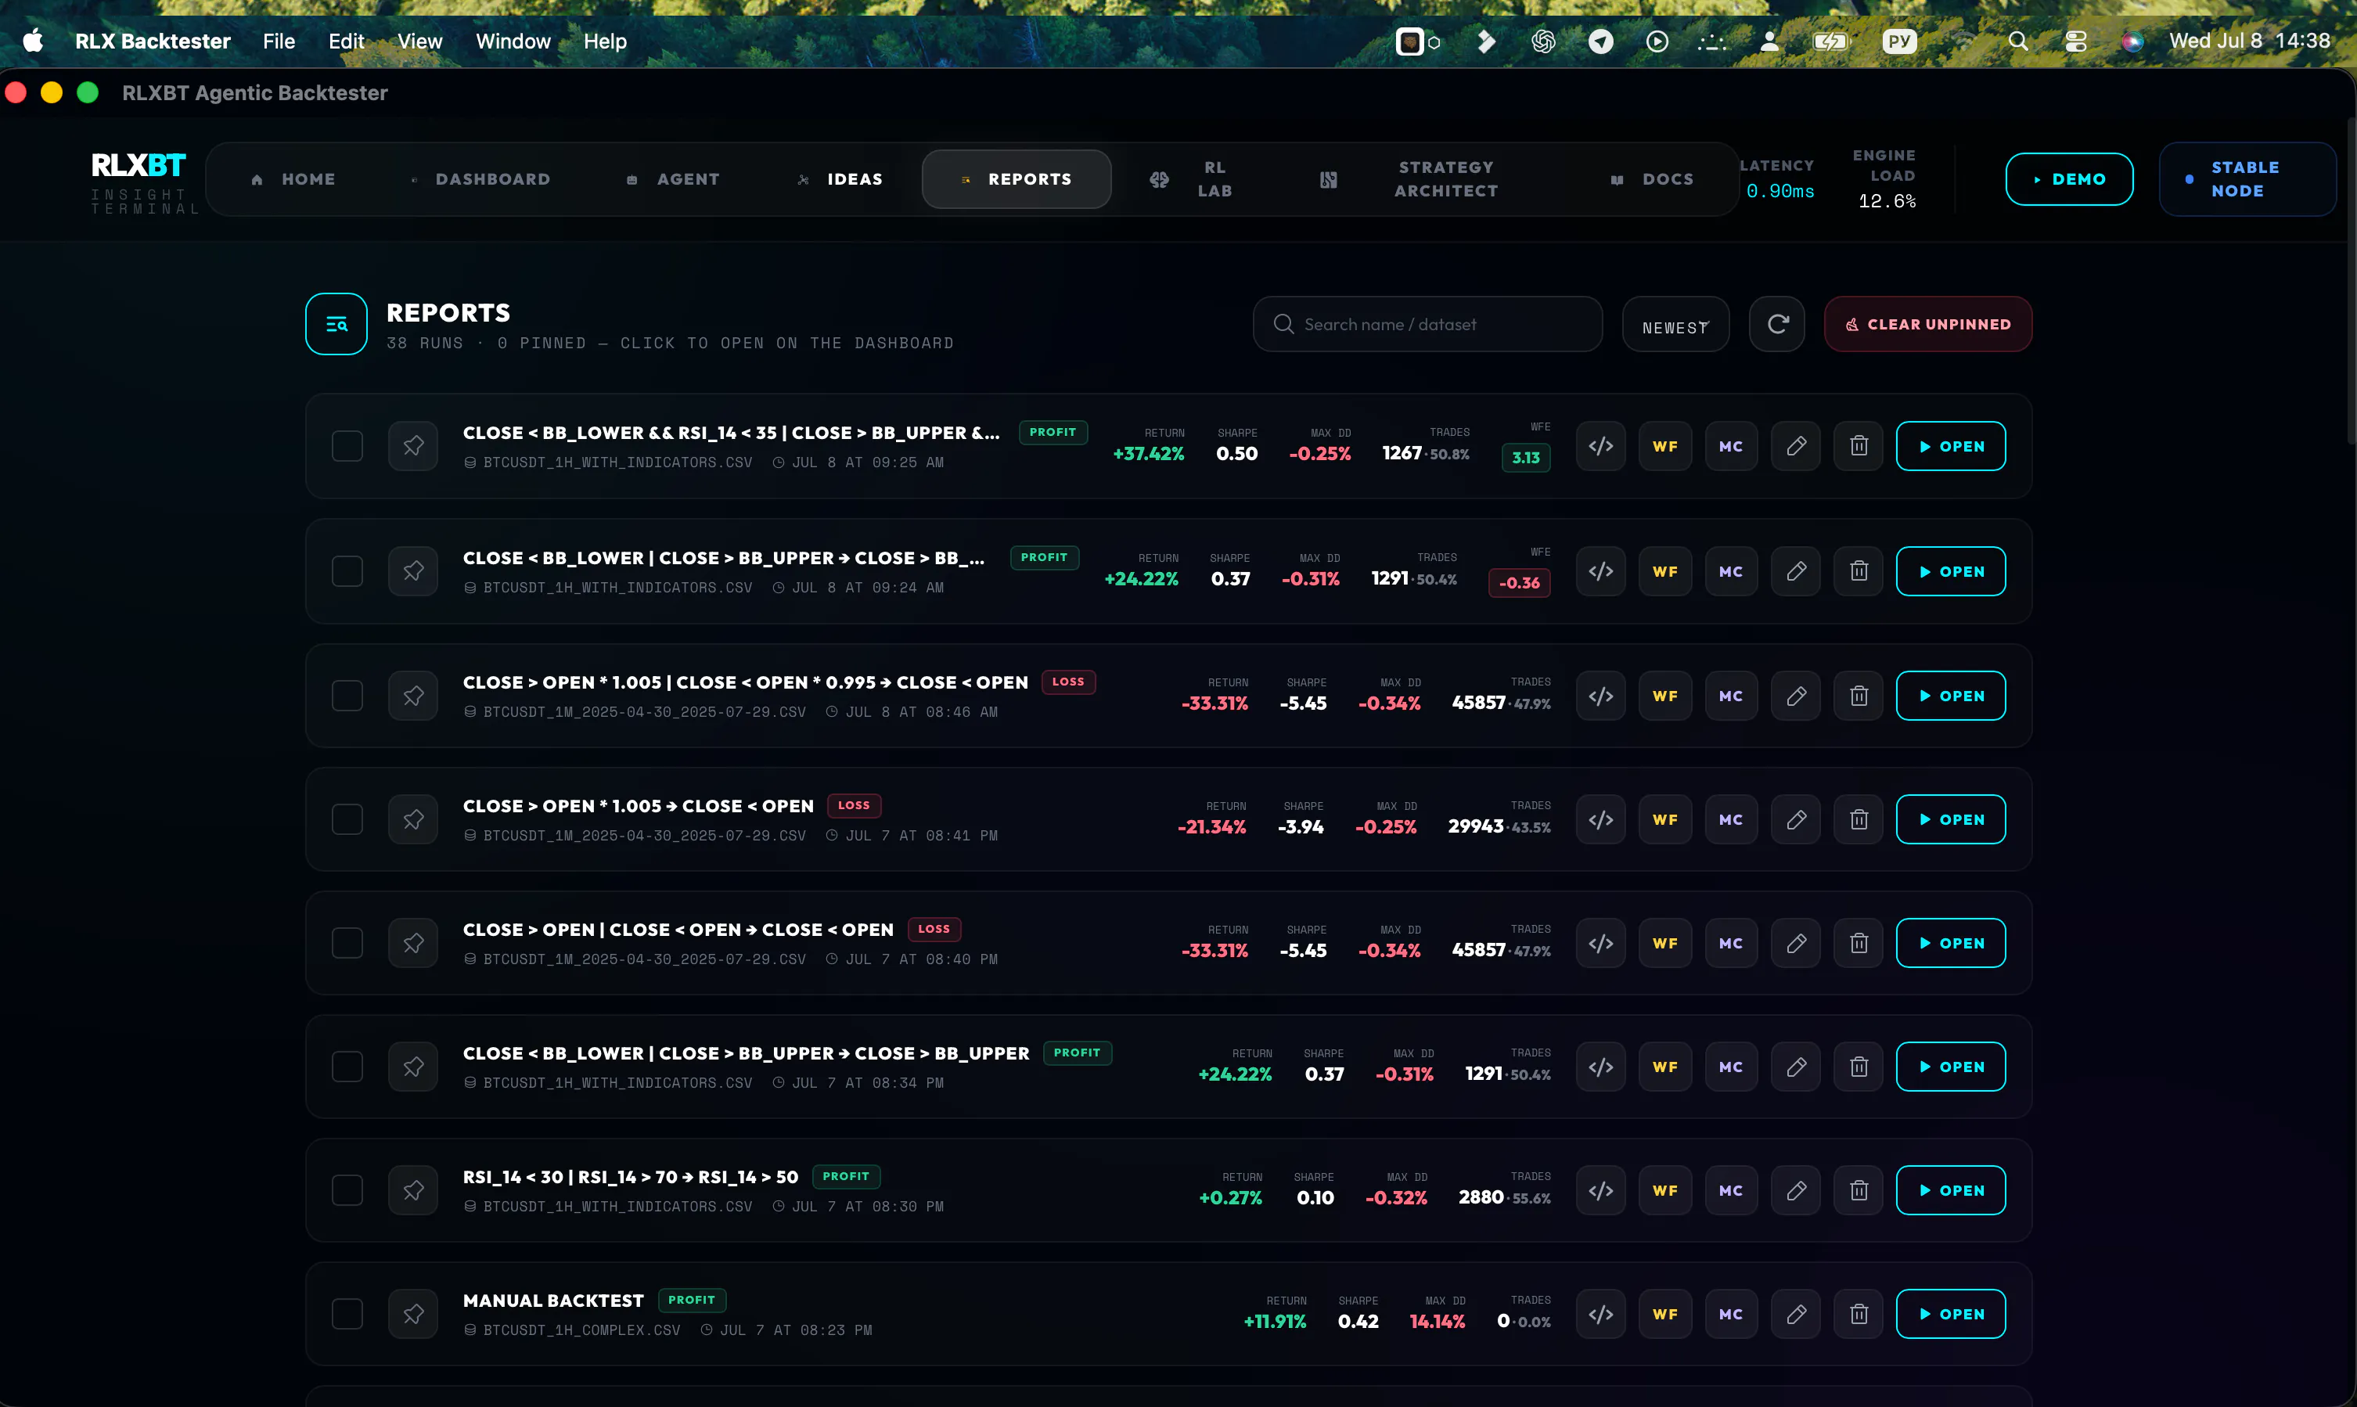Edit the +37.42% return report name
This screenshot has width=2357, height=1407.
(x=1796, y=445)
